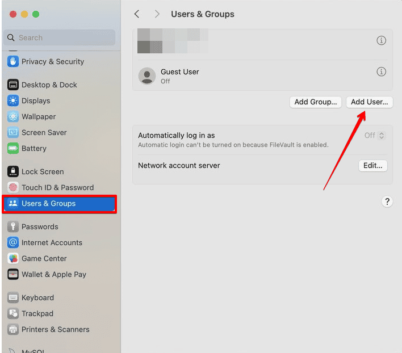Open Game Center from the sidebar

[x=44, y=258]
